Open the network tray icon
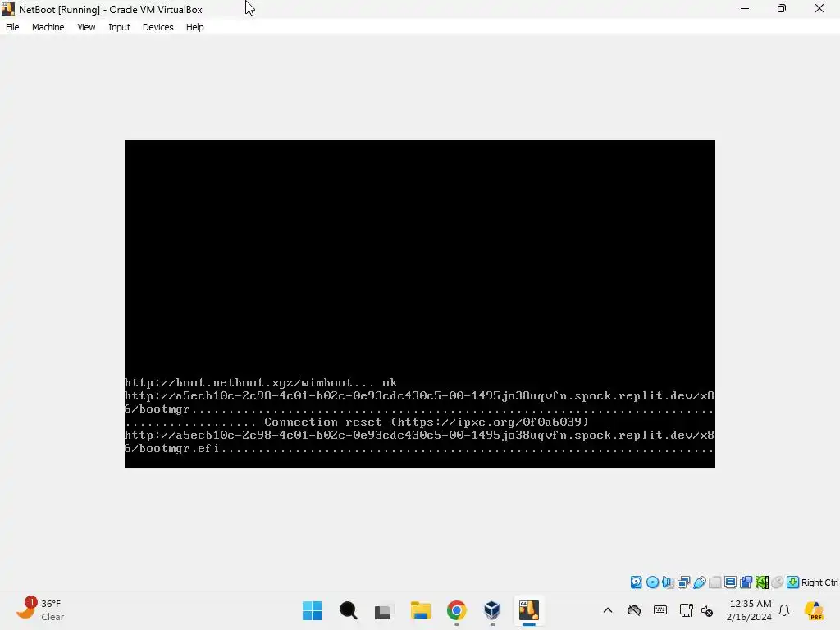840x630 pixels. pos(686,610)
